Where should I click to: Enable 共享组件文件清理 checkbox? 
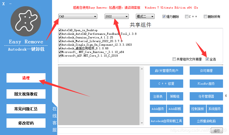pos(174,59)
